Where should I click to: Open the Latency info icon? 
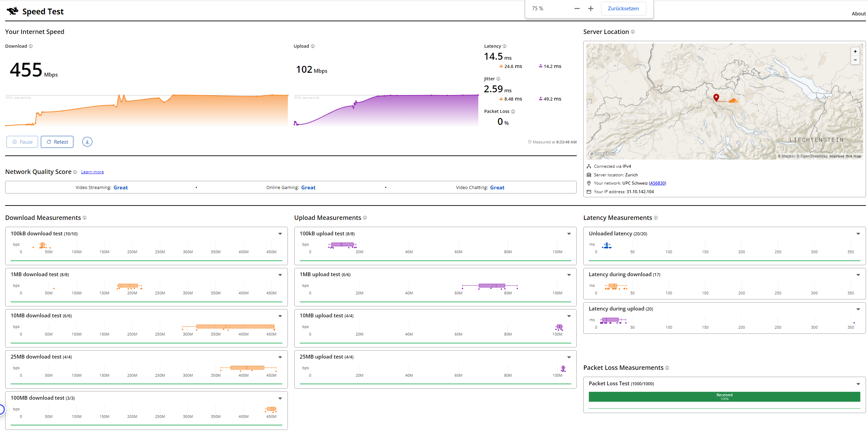point(504,46)
